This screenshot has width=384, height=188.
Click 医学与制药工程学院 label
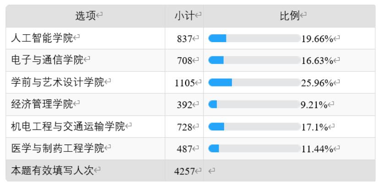point(58,148)
